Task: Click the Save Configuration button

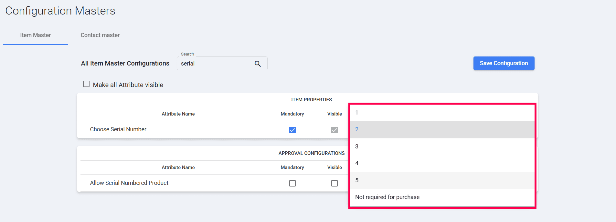Action: click(504, 63)
